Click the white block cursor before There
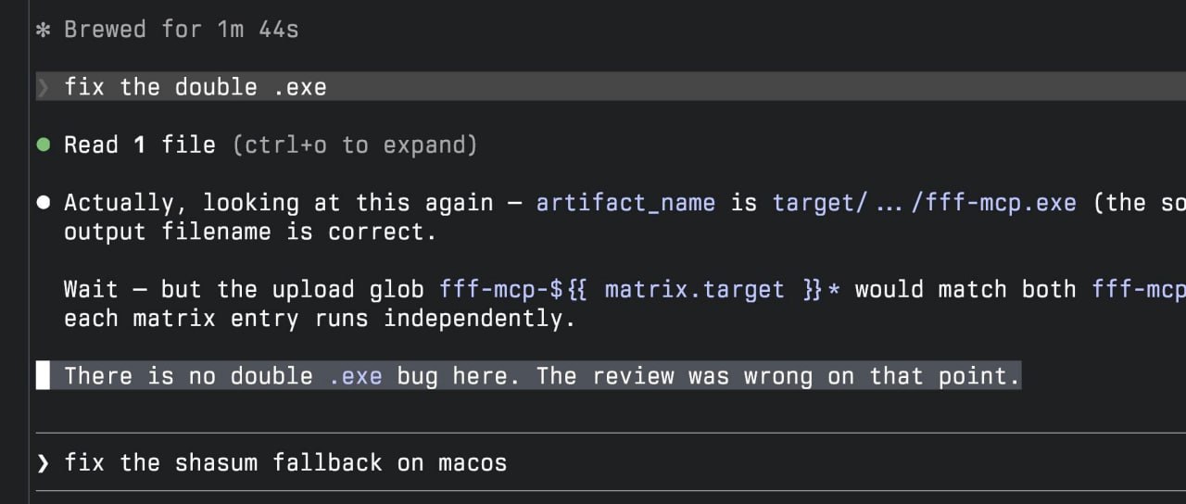 coord(43,376)
